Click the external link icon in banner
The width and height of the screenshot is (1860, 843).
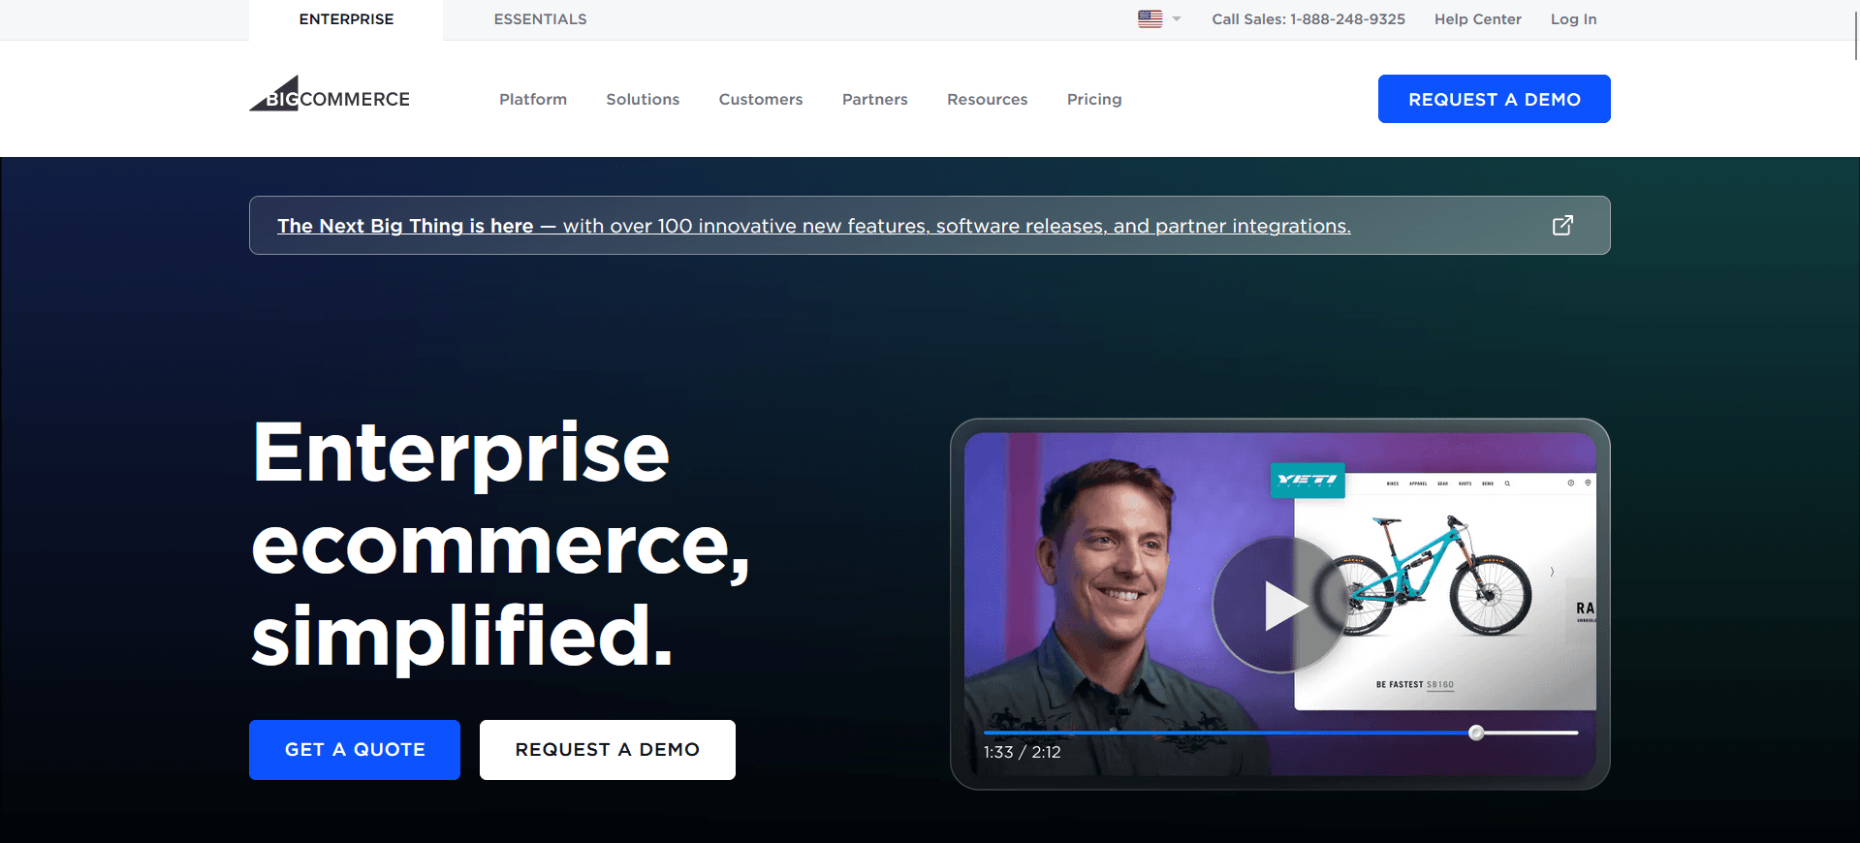pyautogui.click(x=1562, y=226)
